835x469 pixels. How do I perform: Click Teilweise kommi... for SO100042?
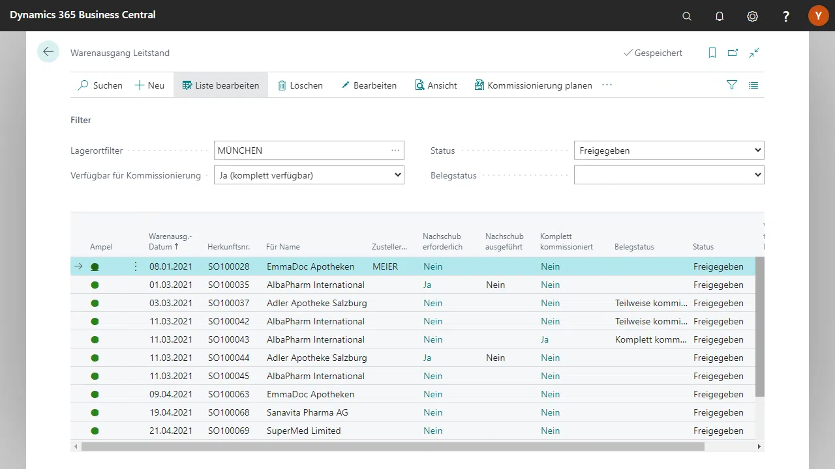point(651,321)
